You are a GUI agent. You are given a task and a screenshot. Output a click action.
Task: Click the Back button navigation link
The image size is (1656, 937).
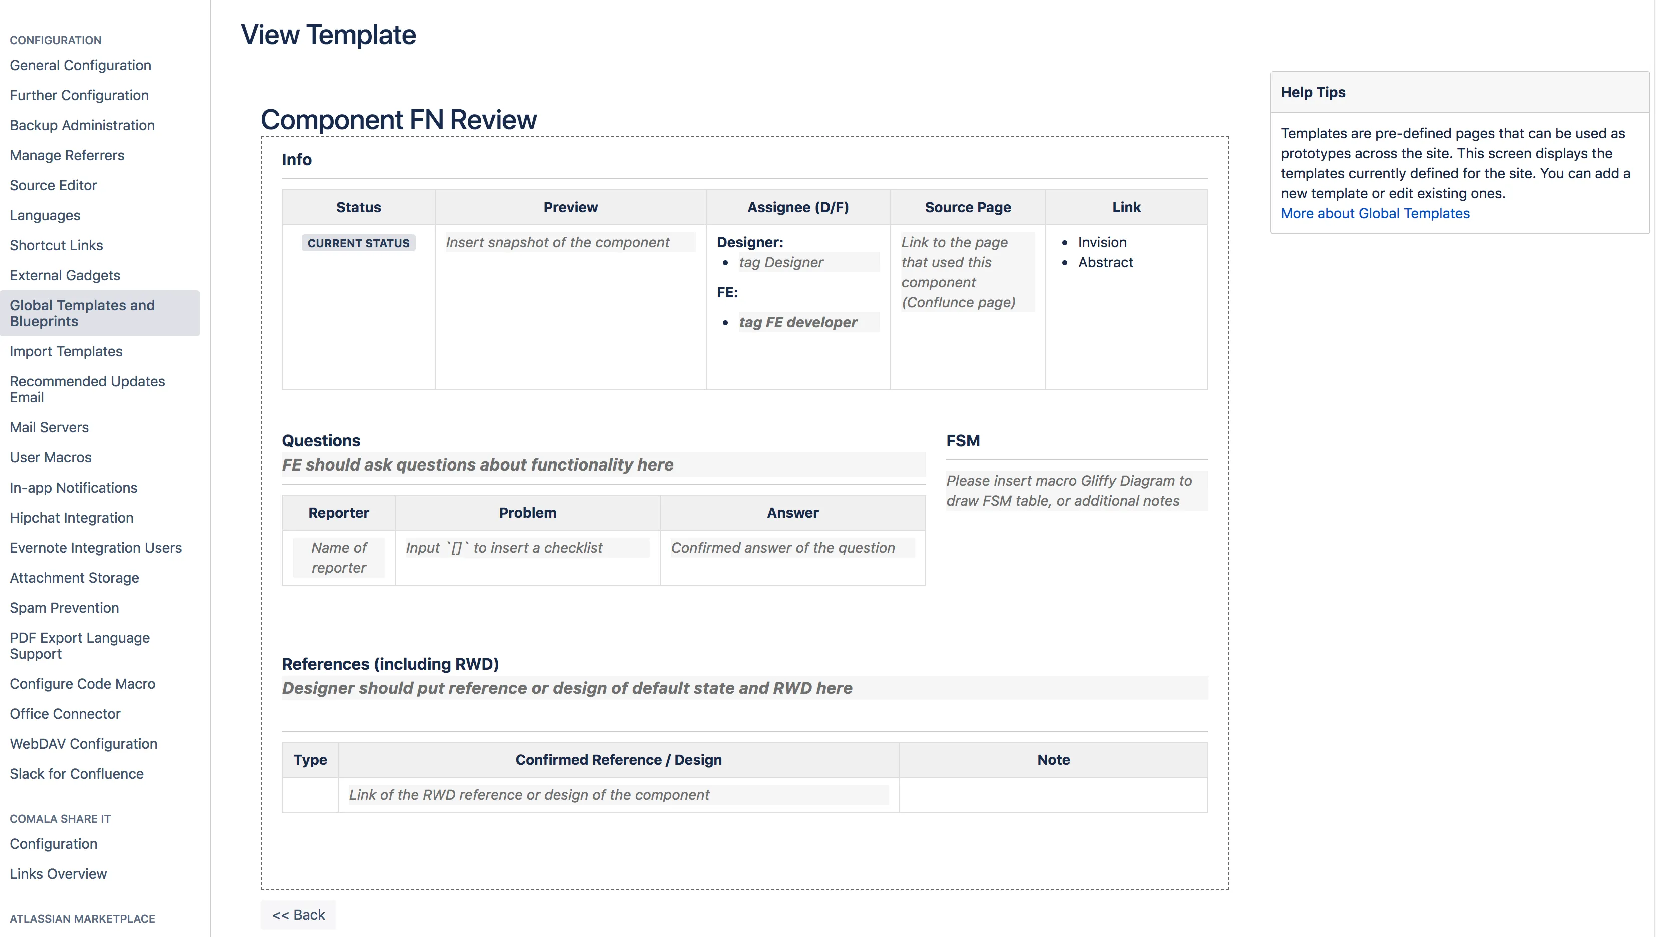298,915
